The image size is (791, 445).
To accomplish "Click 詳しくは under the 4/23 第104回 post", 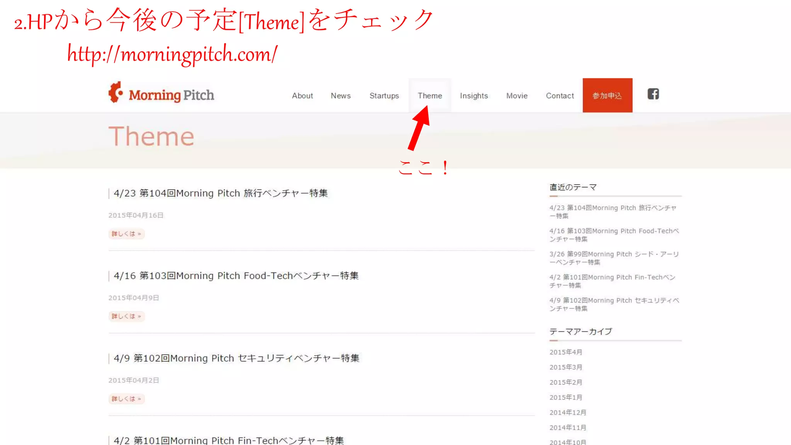I will (126, 234).
